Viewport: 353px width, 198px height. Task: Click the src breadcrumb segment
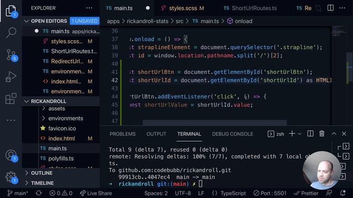tap(179, 21)
